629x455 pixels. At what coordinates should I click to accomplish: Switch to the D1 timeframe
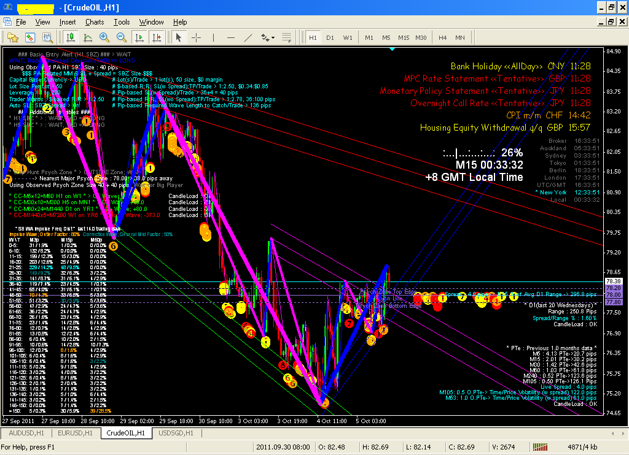330,37
